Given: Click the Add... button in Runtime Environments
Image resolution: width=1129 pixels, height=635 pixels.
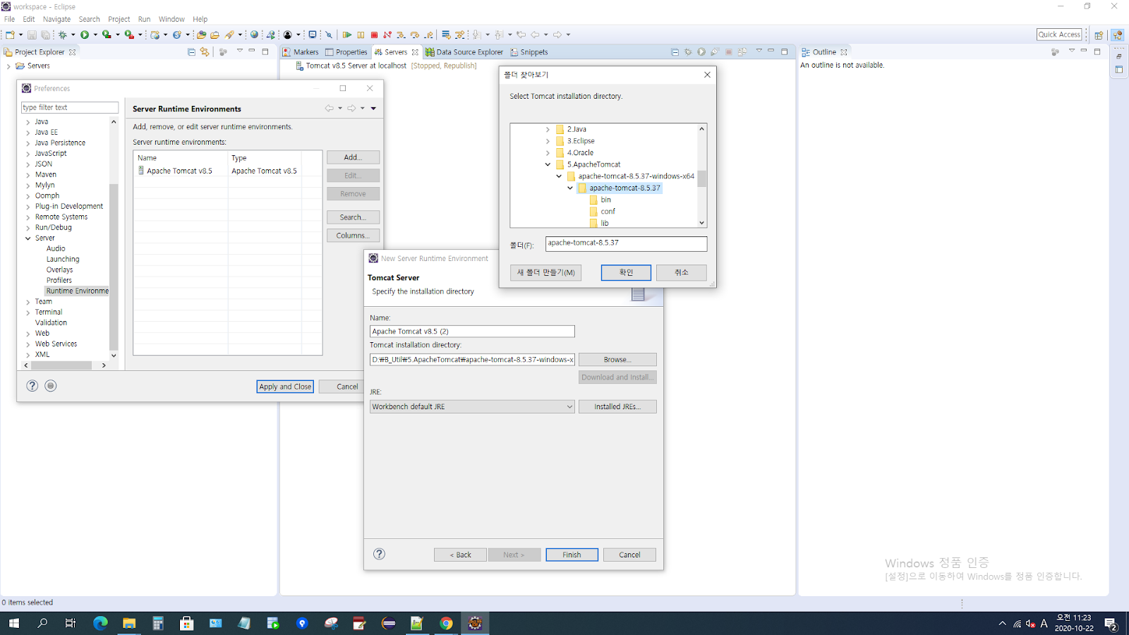Looking at the screenshot, I should click(x=353, y=157).
